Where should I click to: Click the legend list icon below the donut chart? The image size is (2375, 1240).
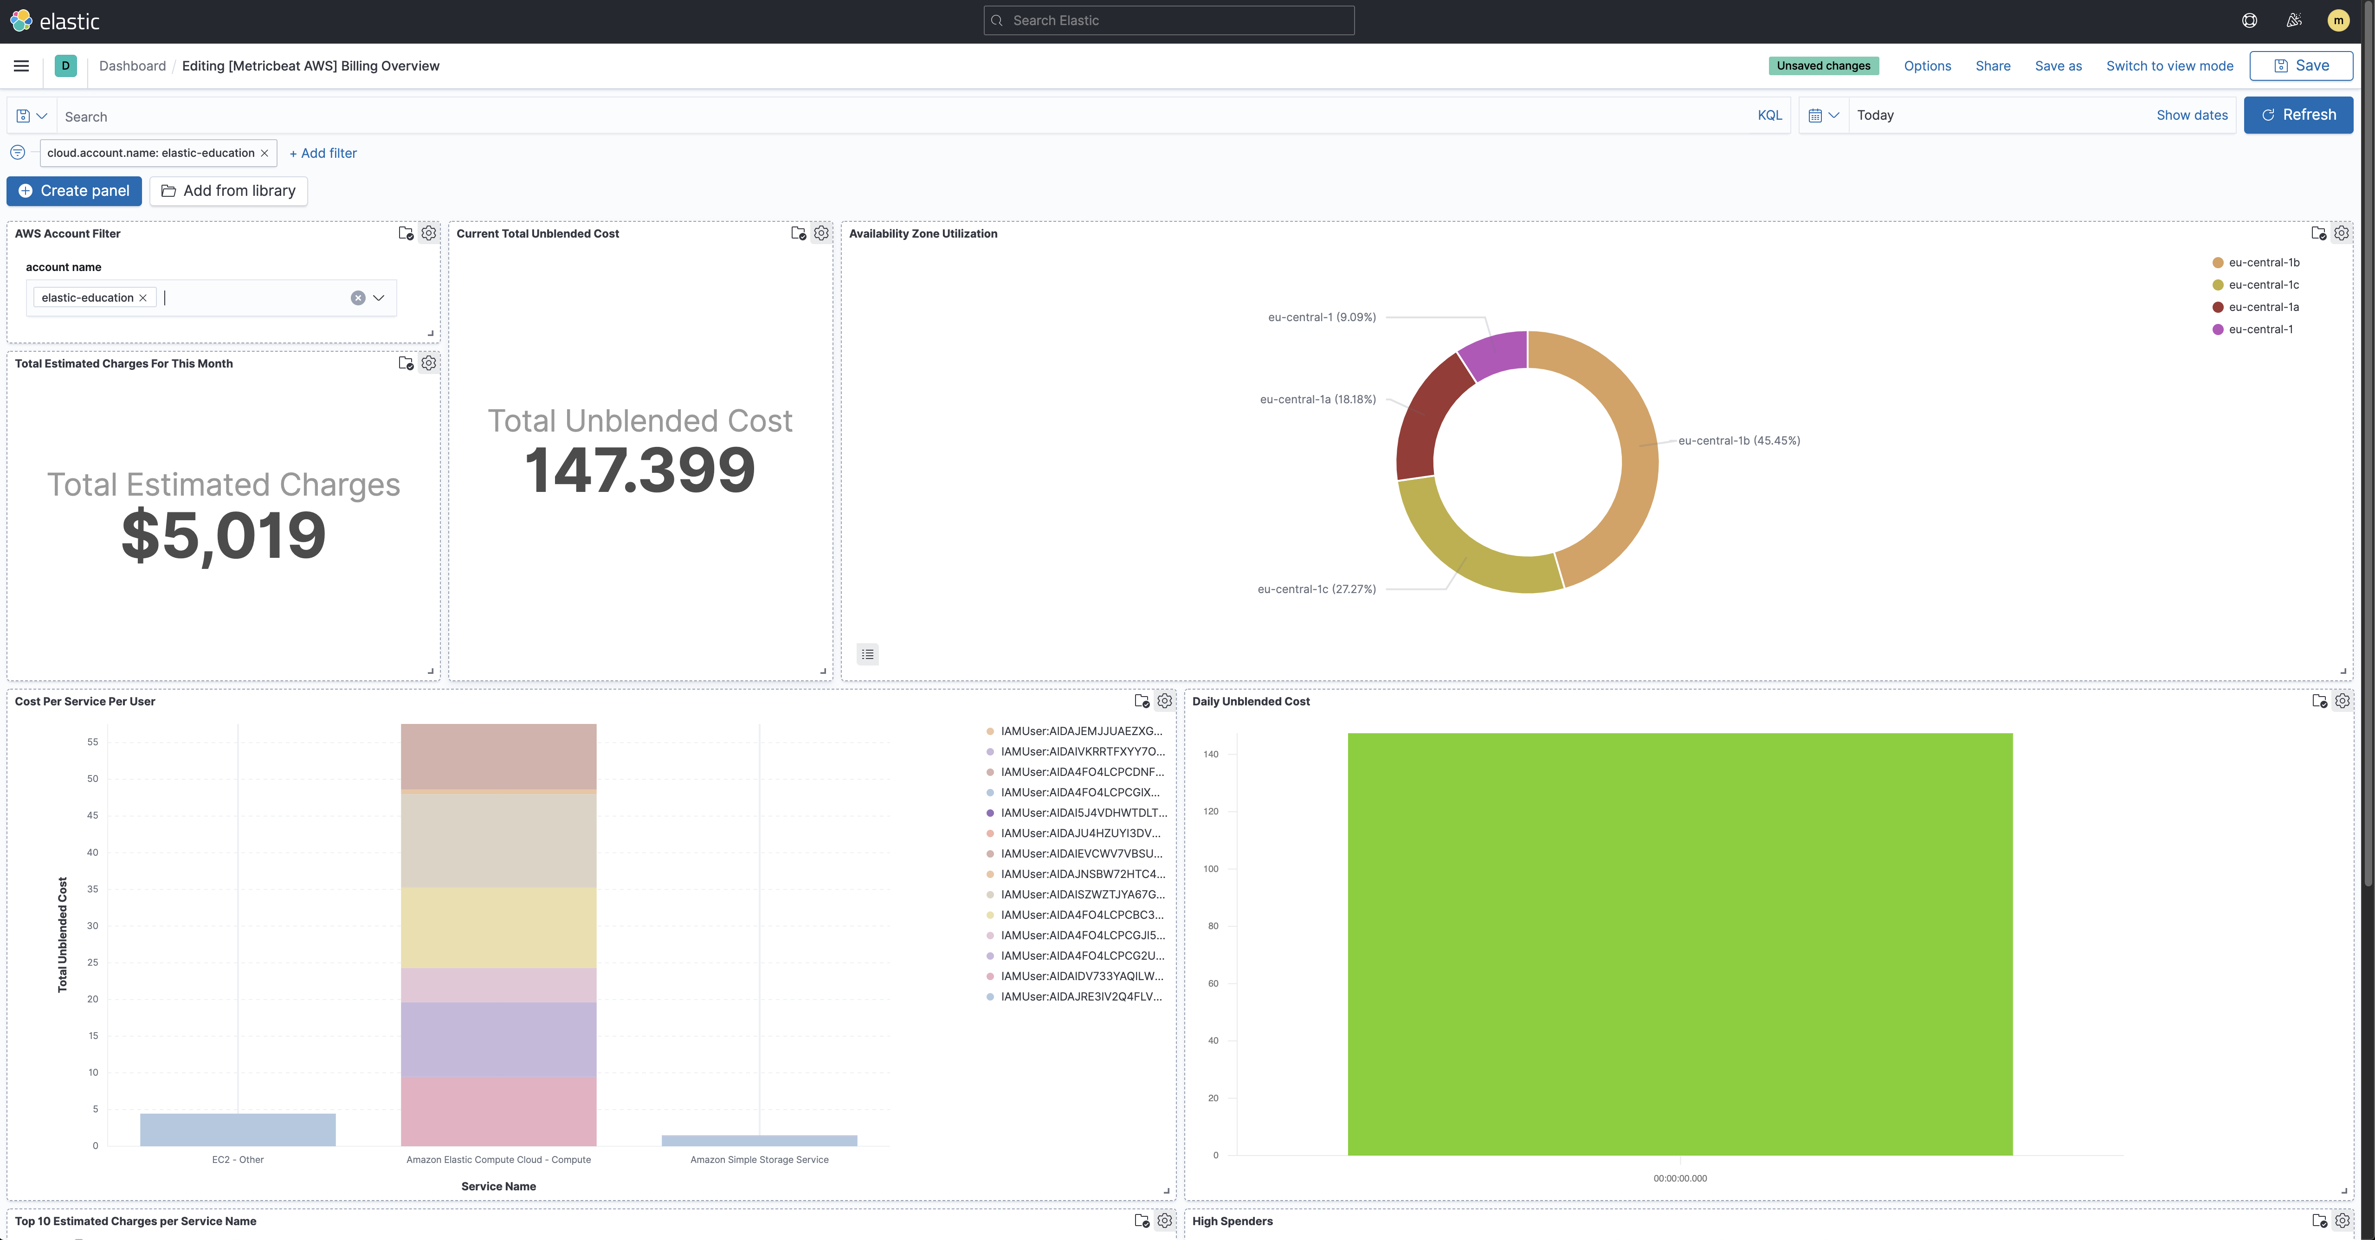pyautogui.click(x=867, y=654)
